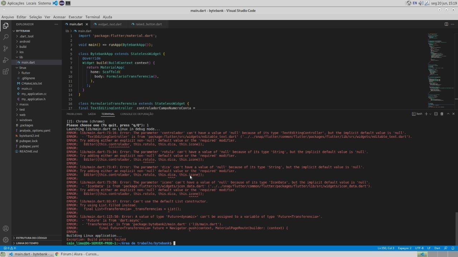
Task: Click the editor minimap
Action: (x=441, y=70)
